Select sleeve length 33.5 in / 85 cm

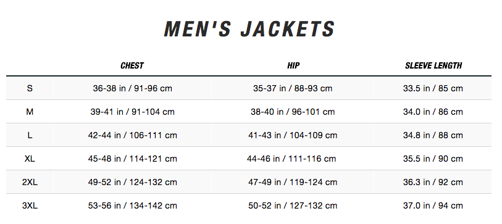[x=433, y=88]
